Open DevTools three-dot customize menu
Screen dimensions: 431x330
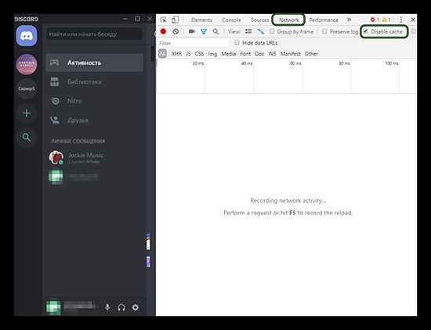coord(401,20)
